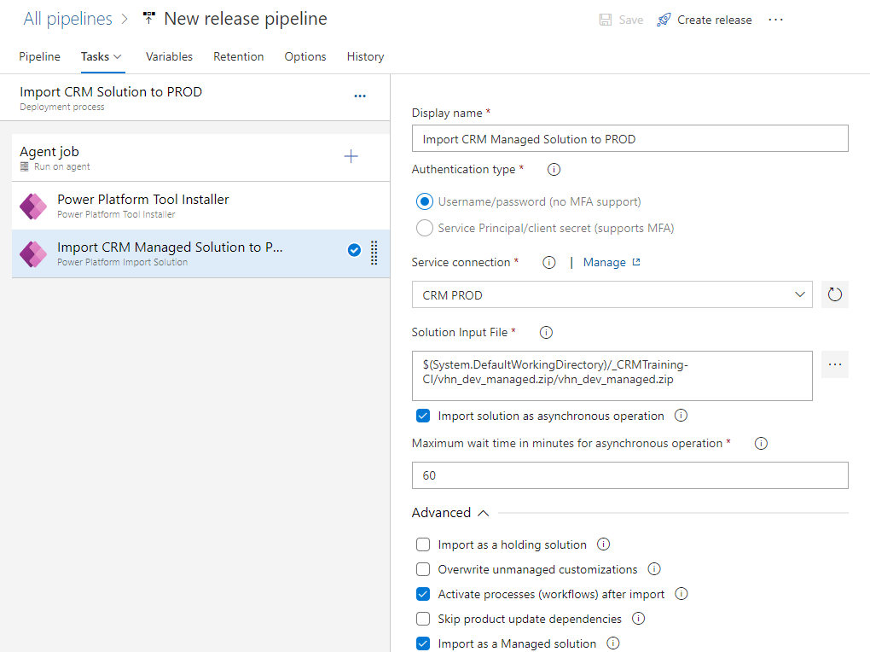Click the Save button label
The height and width of the screenshot is (652, 870).
click(631, 20)
